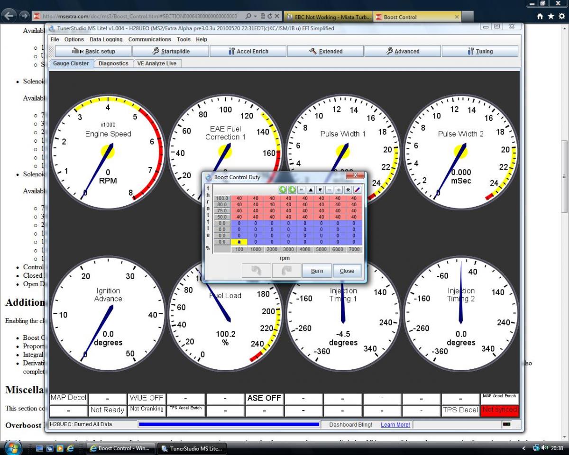Follow the Learn More! link

[x=395, y=425]
